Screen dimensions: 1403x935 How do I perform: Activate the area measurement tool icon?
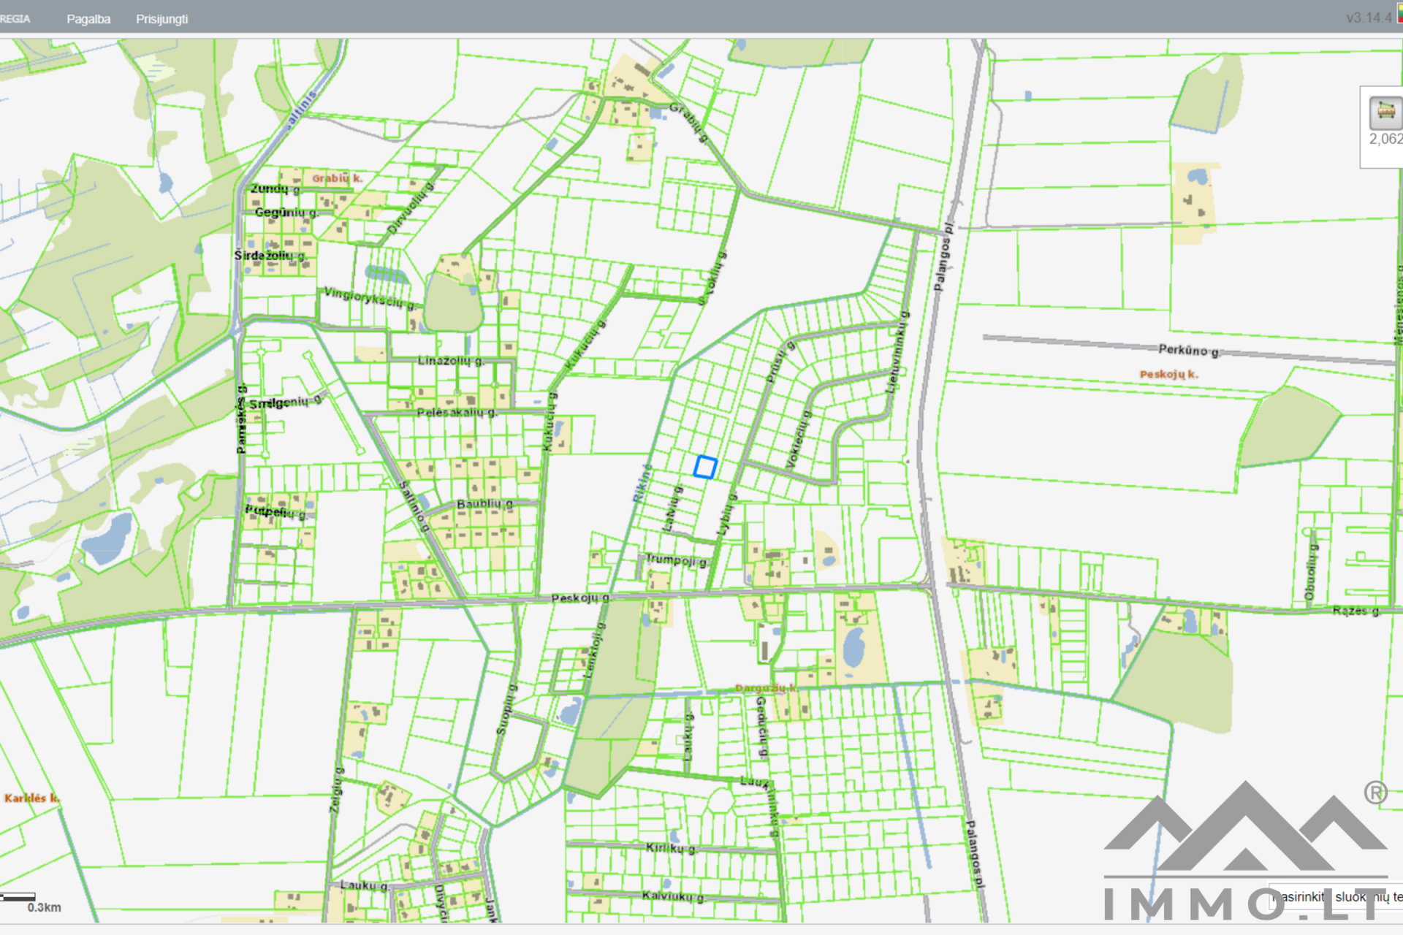pos(1385,112)
